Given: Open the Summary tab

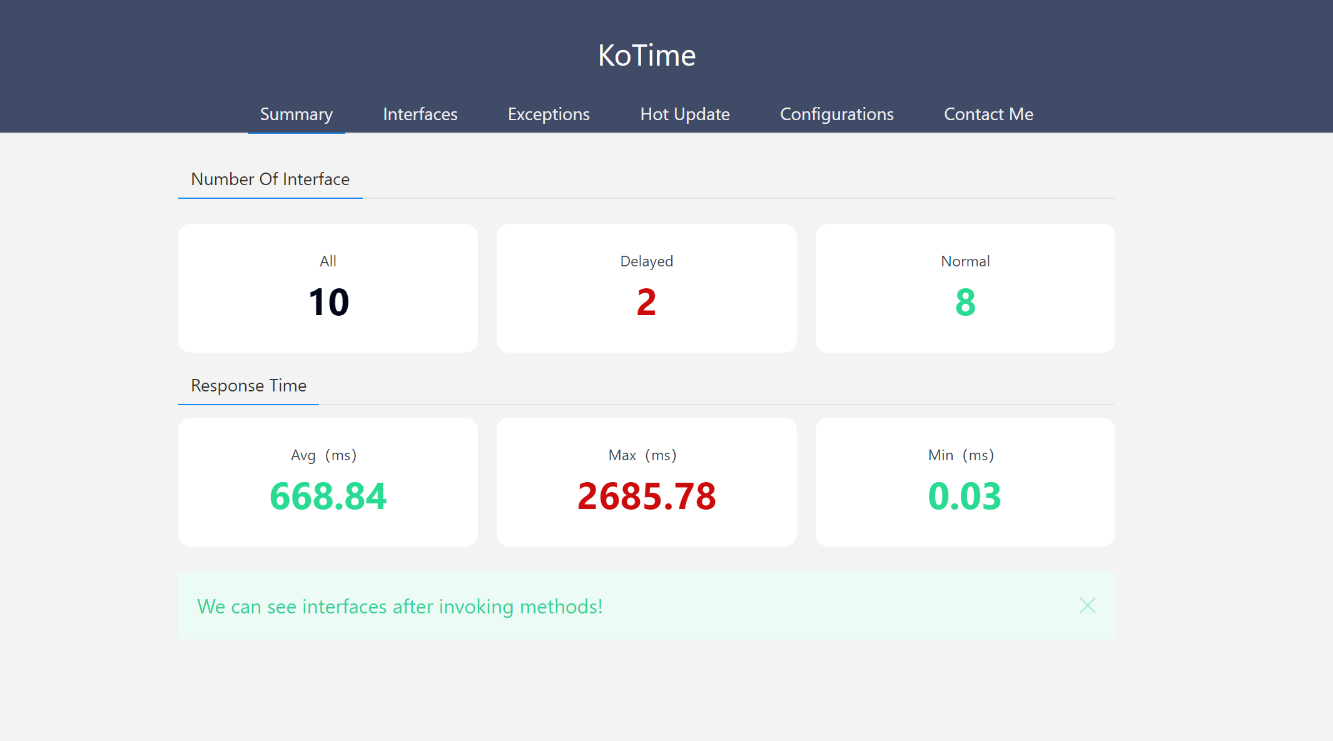Looking at the screenshot, I should click(296, 114).
